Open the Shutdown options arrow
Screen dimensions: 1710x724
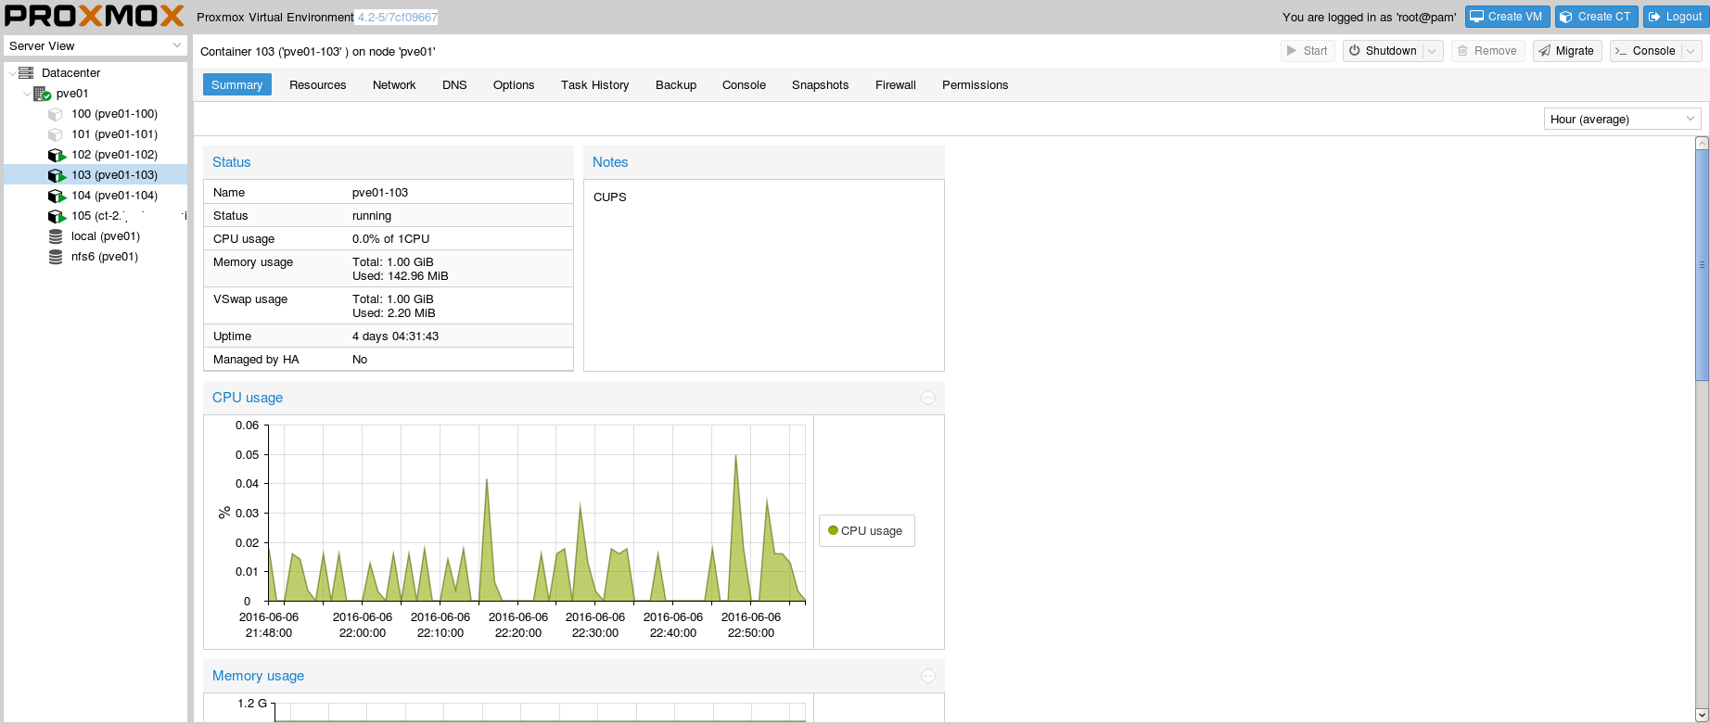click(x=1433, y=51)
